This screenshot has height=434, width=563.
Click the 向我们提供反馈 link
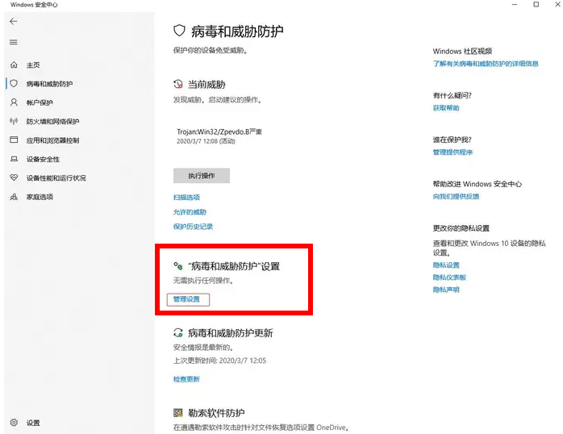click(x=456, y=196)
